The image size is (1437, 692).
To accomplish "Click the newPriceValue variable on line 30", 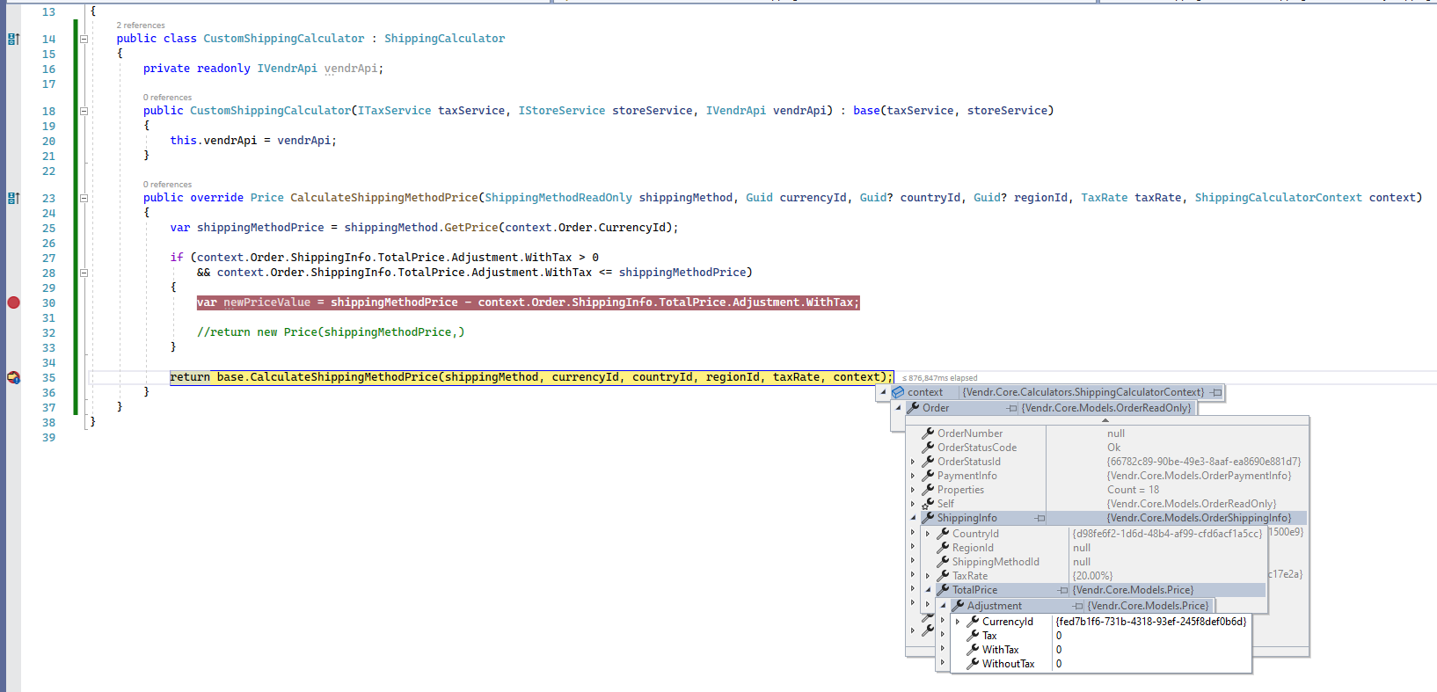I will 267,302.
